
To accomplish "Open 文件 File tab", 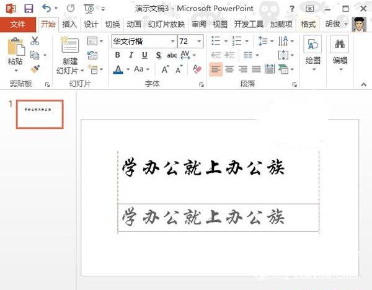I will [18, 24].
